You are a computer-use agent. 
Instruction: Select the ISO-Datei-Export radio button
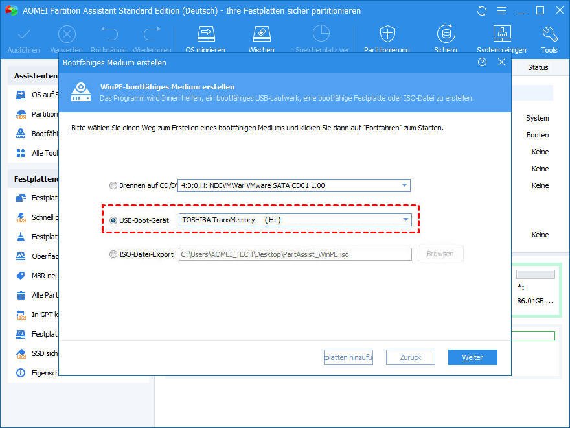[113, 254]
